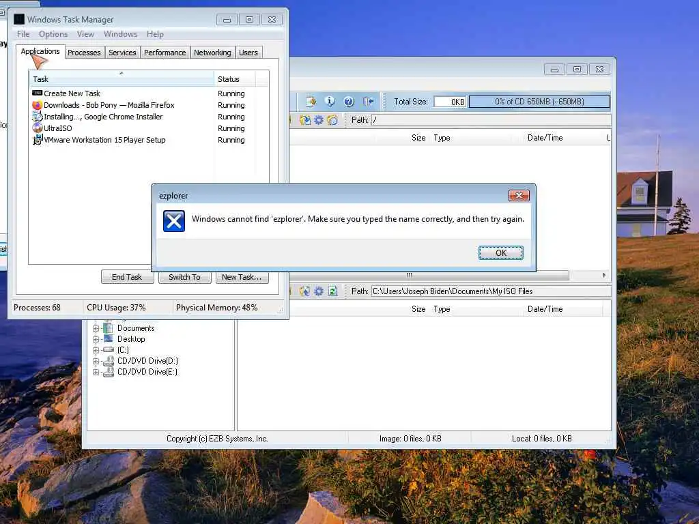The width and height of the screenshot is (699, 524).
Task: Open the Windows menu in Task Manager
Action: coord(120,34)
